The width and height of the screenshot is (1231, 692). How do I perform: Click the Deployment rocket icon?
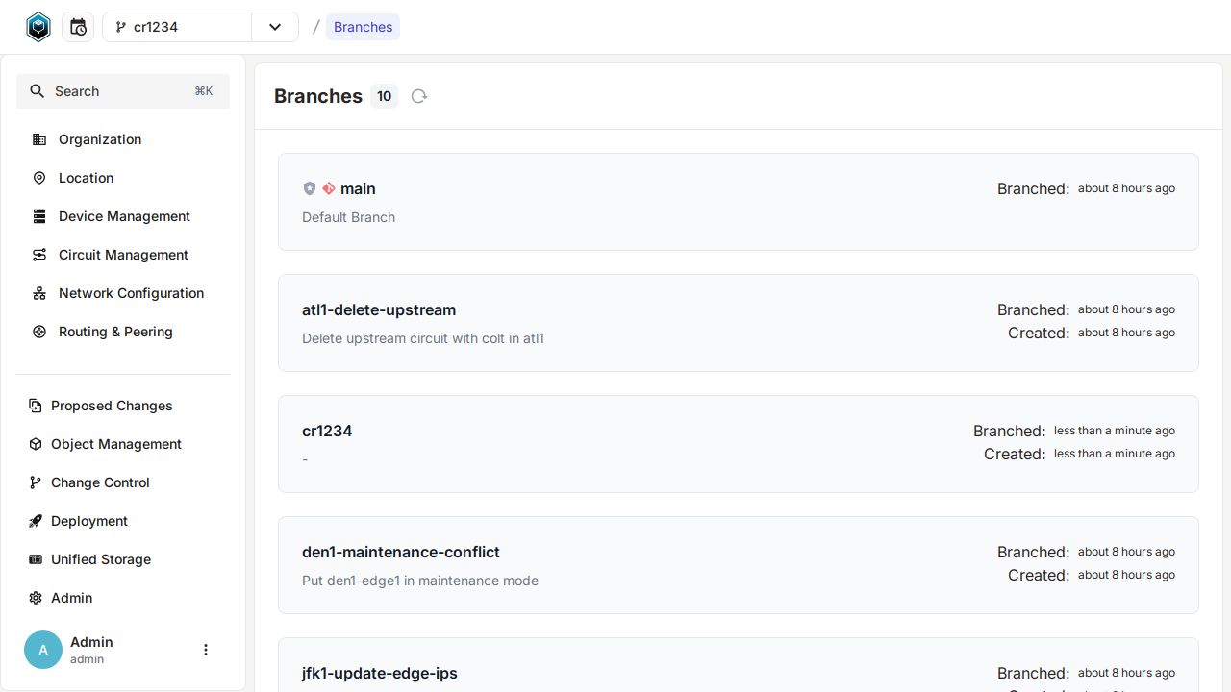(36, 521)
